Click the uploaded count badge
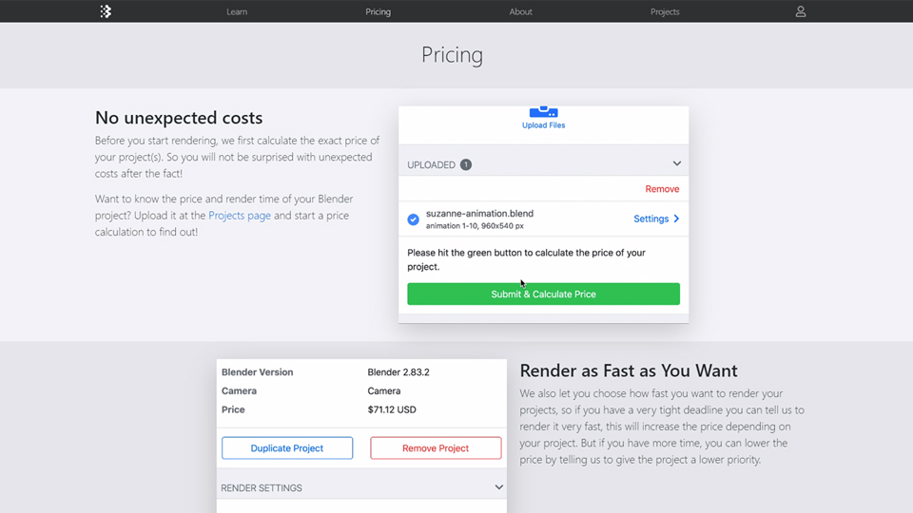The image size is (913, 513). [x=466, y=164]
